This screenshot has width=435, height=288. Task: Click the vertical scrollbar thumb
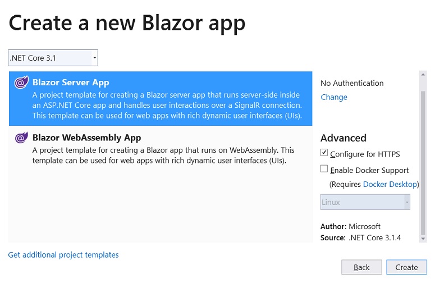click(423, 163)
